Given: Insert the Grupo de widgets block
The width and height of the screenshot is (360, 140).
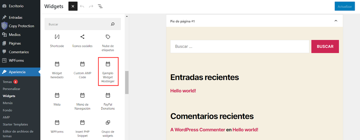Looking at the screenshot, I should pyautogui.click(x=108, y=128).
